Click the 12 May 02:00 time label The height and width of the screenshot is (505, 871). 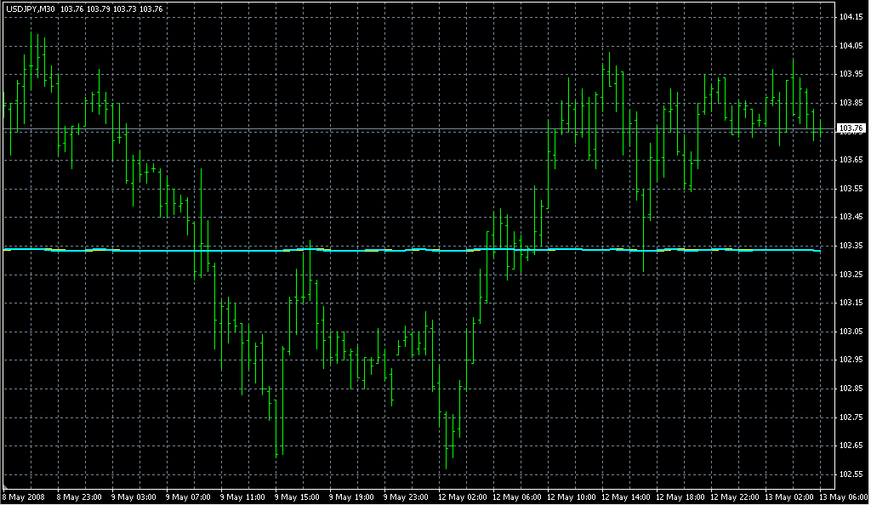[x=463, y=496]
